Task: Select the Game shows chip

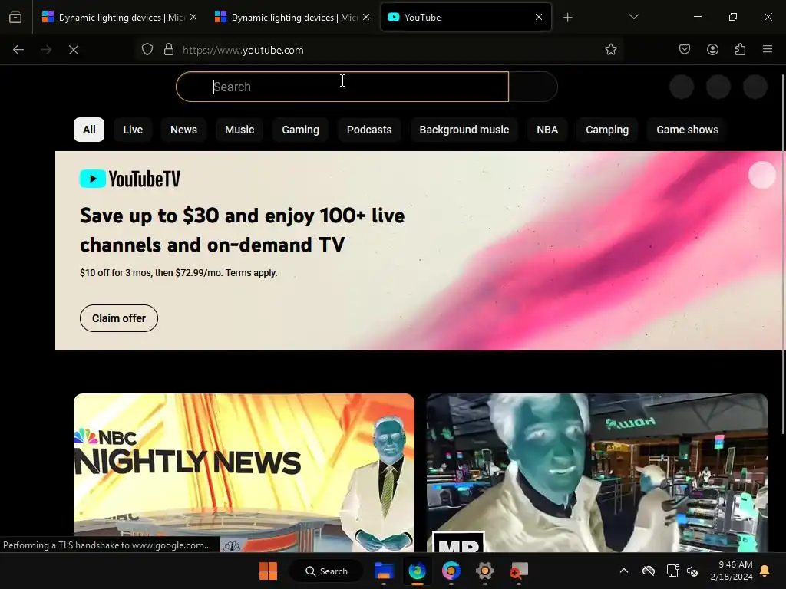Action: pyautogui.click(x=687, y=130)
